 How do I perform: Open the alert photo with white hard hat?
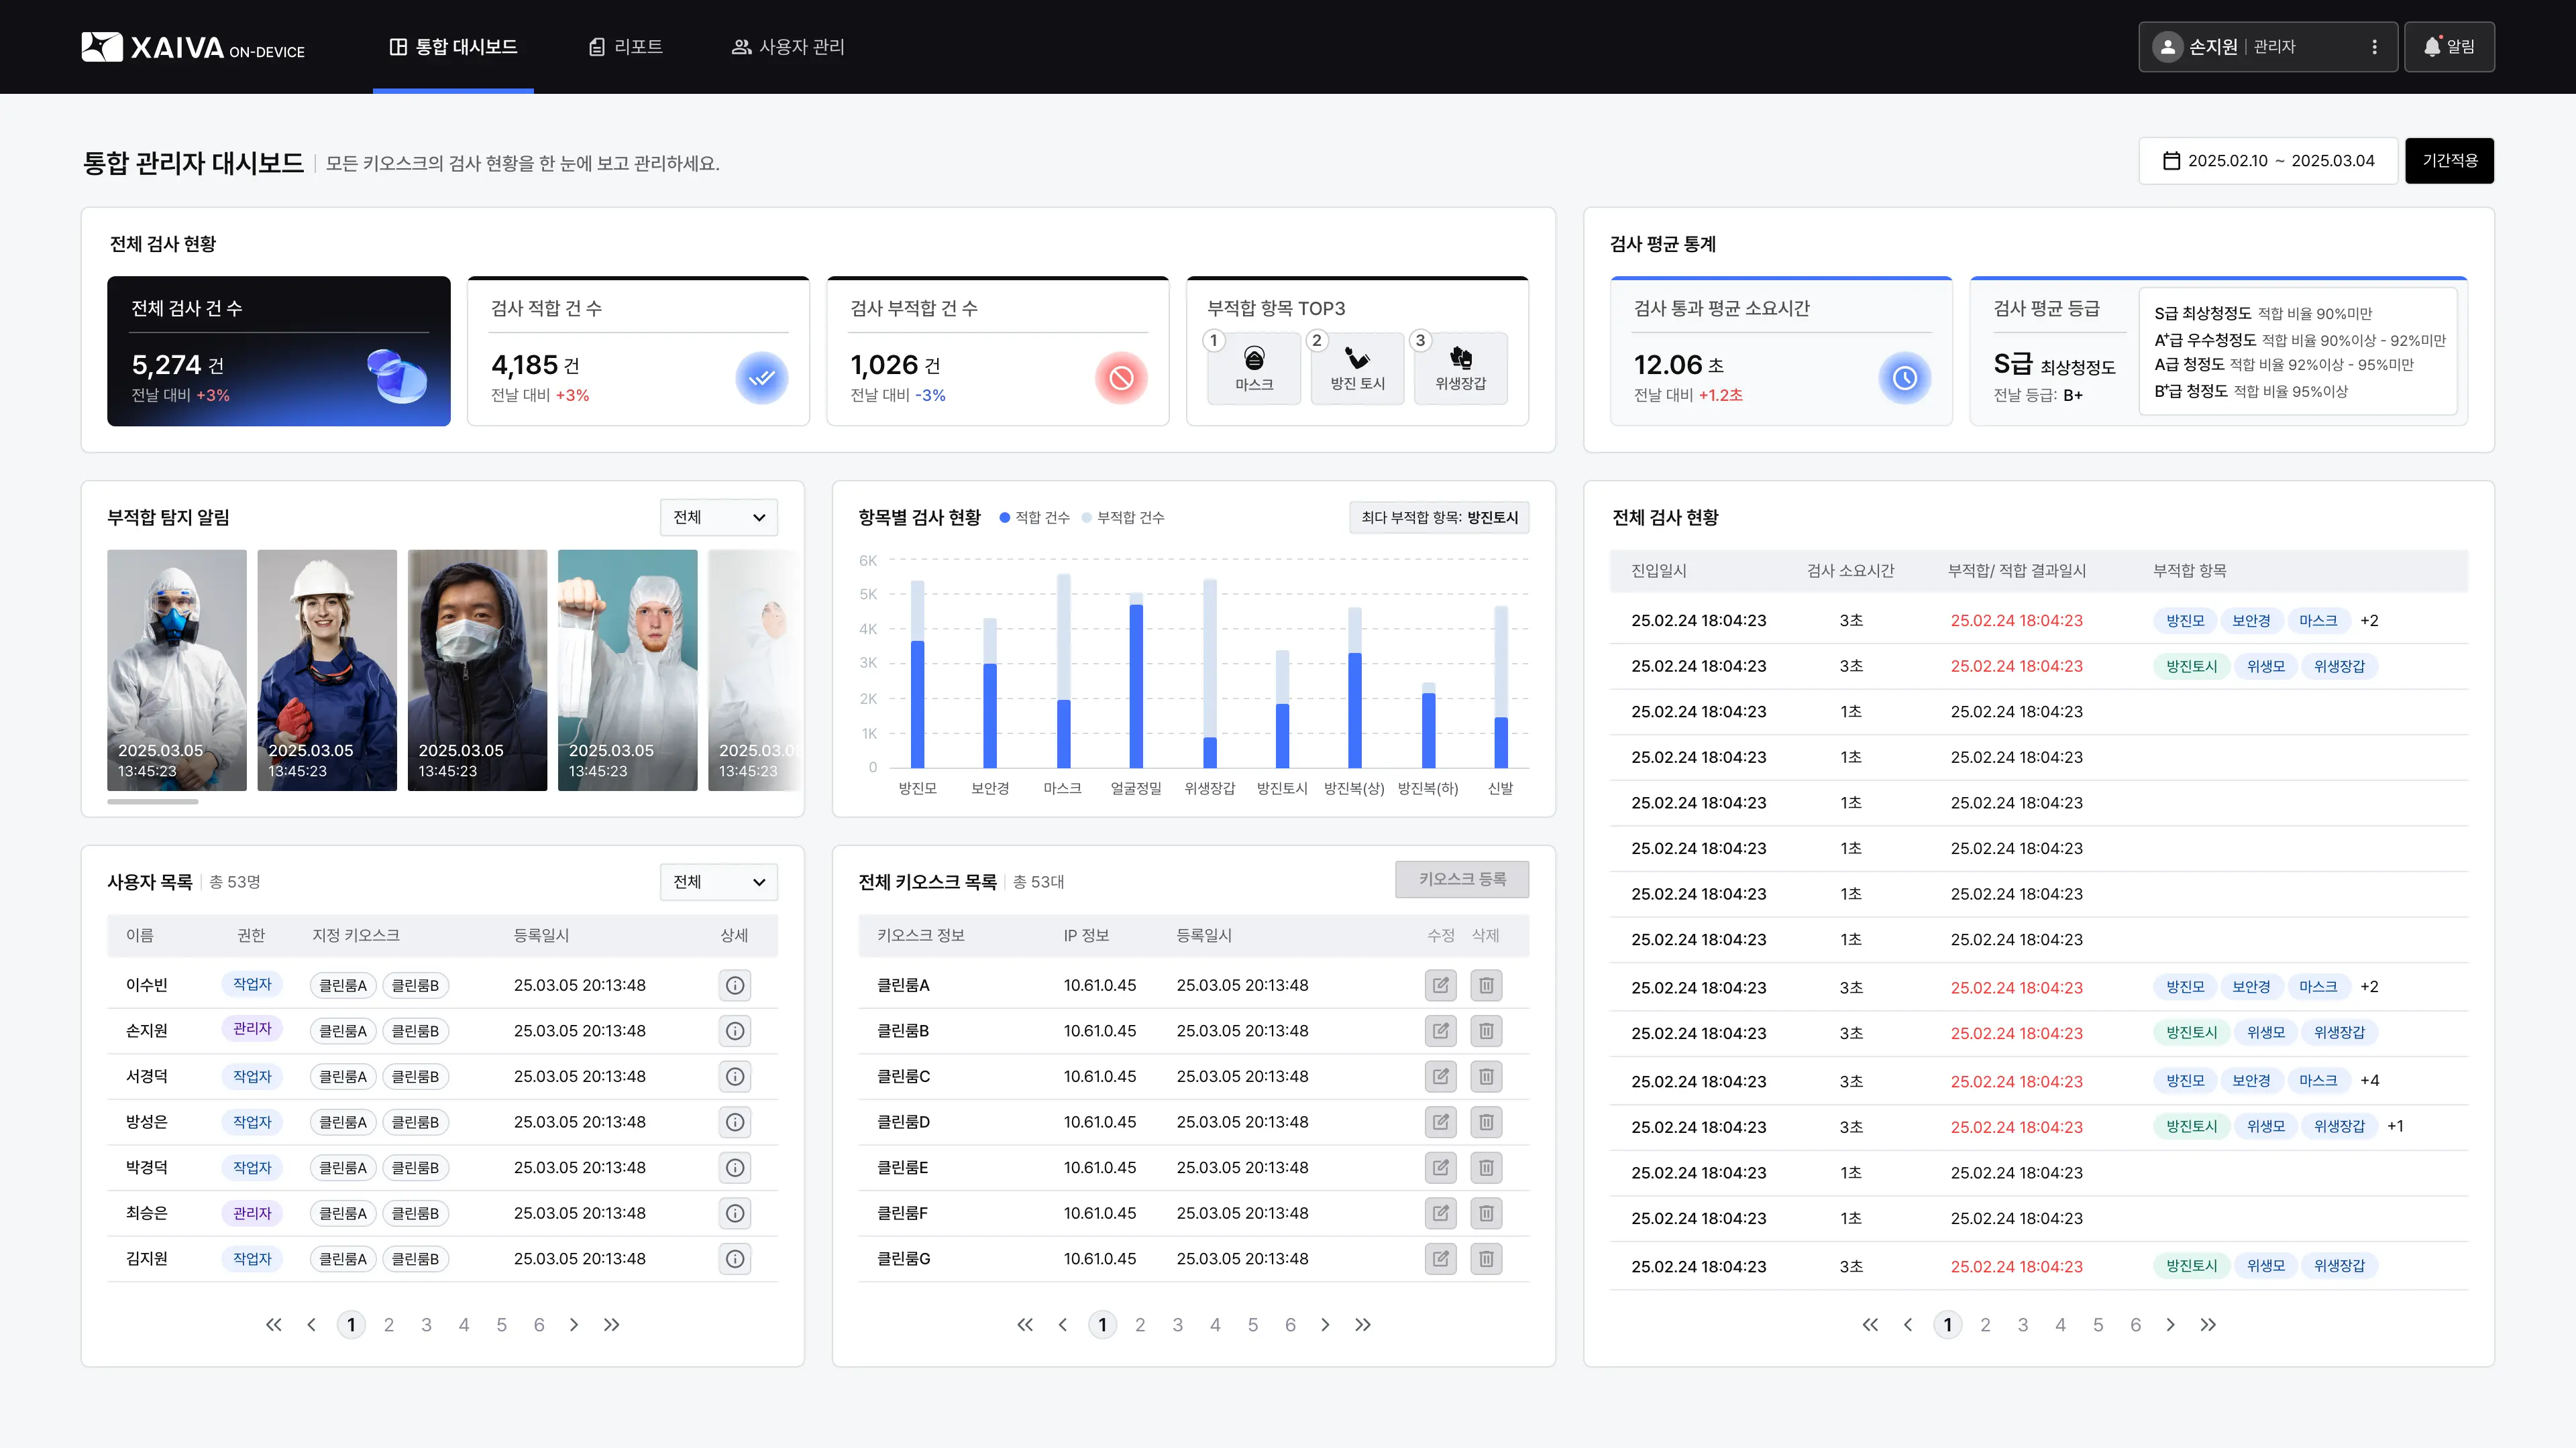(327, 670)
